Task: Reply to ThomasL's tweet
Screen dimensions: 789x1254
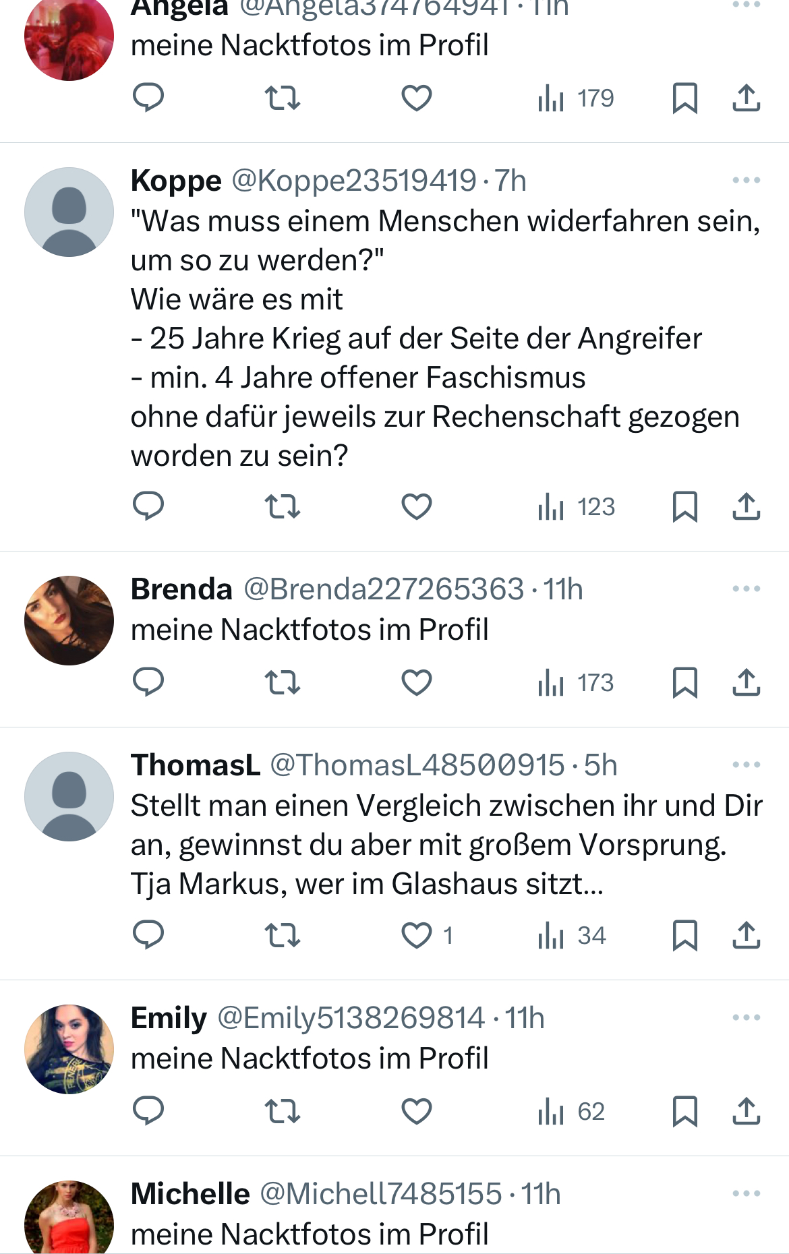Action: click(148, 935)
